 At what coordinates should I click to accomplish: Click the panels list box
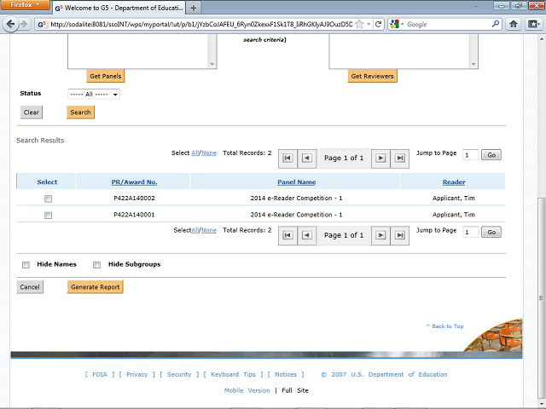coord(142,51)
